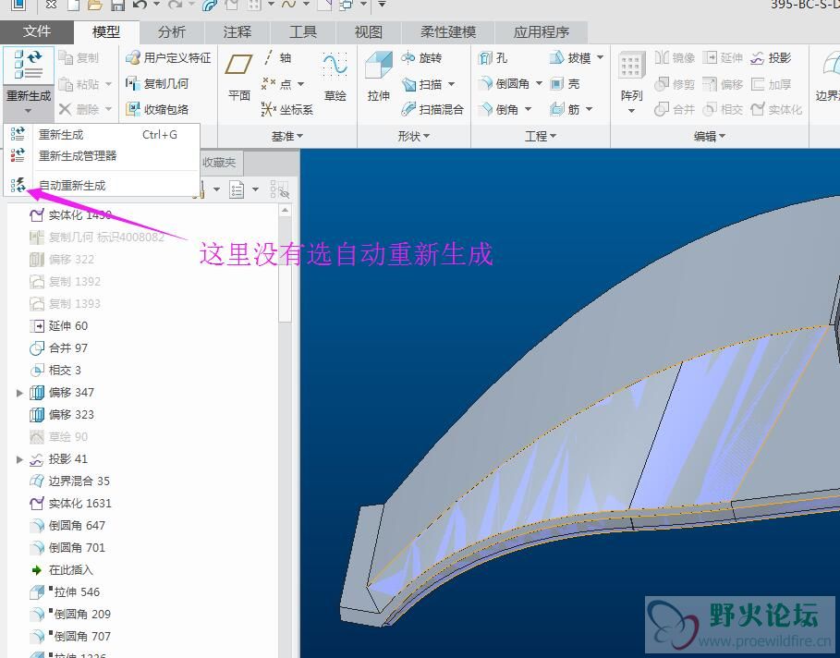This screenshot has width=840, height=658.
Task: Save the model with the floppy disk icon
Action: (x=117, y=5)
